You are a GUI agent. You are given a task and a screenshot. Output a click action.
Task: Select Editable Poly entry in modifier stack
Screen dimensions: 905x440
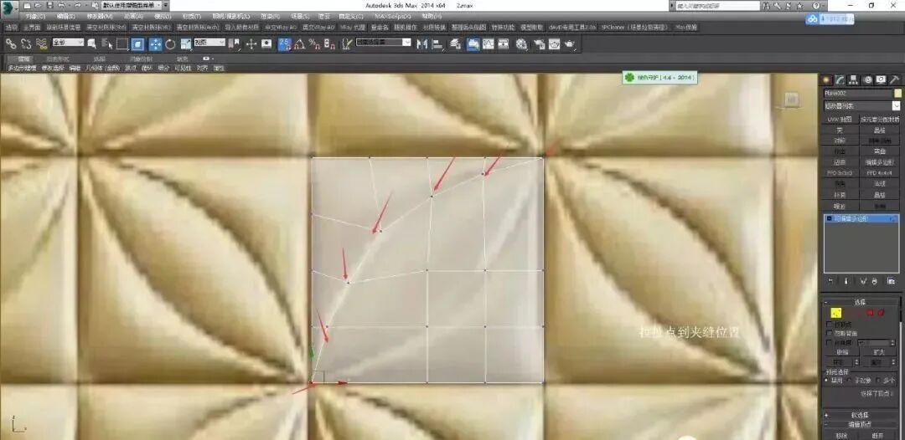(860, 219)
